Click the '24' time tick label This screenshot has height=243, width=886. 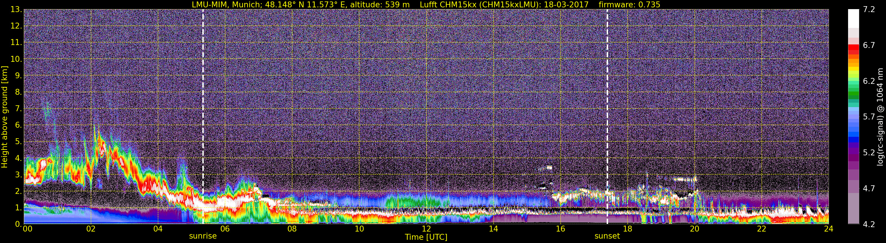pos(829,229)
